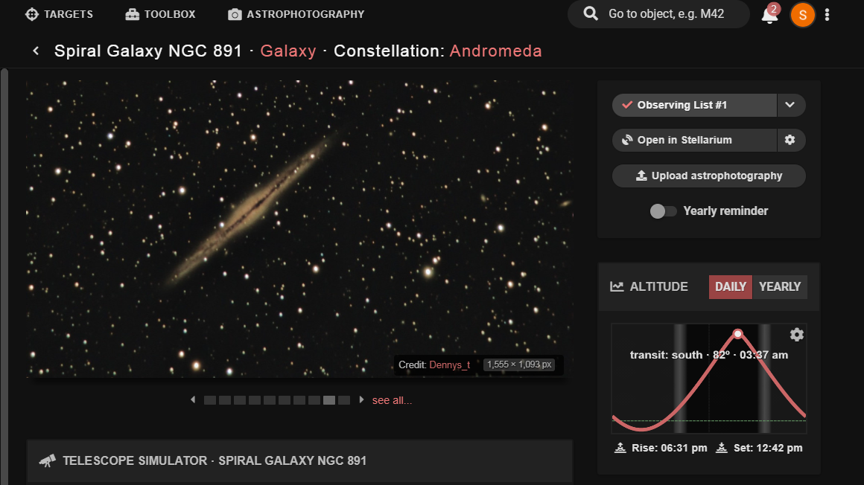This screenshot has height=485, width=864.
Task: Open Stellarium settings gear
Action: click(790, 140)
